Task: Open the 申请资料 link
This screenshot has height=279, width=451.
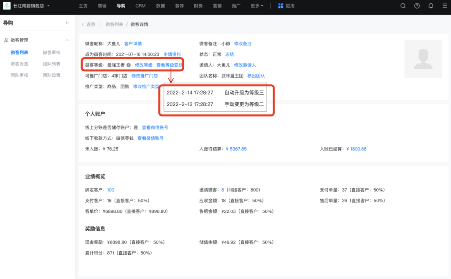Action: (172, 54)
